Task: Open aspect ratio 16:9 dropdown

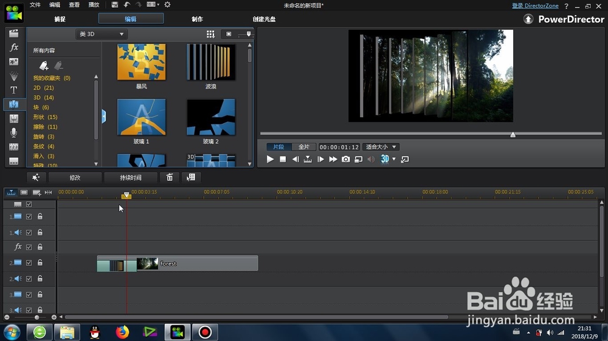Action: (x=153, y=5)
